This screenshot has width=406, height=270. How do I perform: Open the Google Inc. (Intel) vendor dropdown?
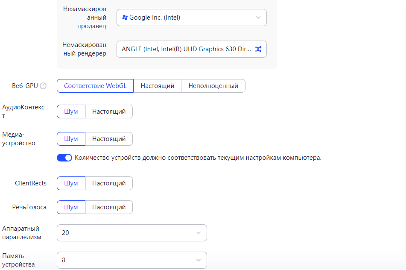[191, 18]
